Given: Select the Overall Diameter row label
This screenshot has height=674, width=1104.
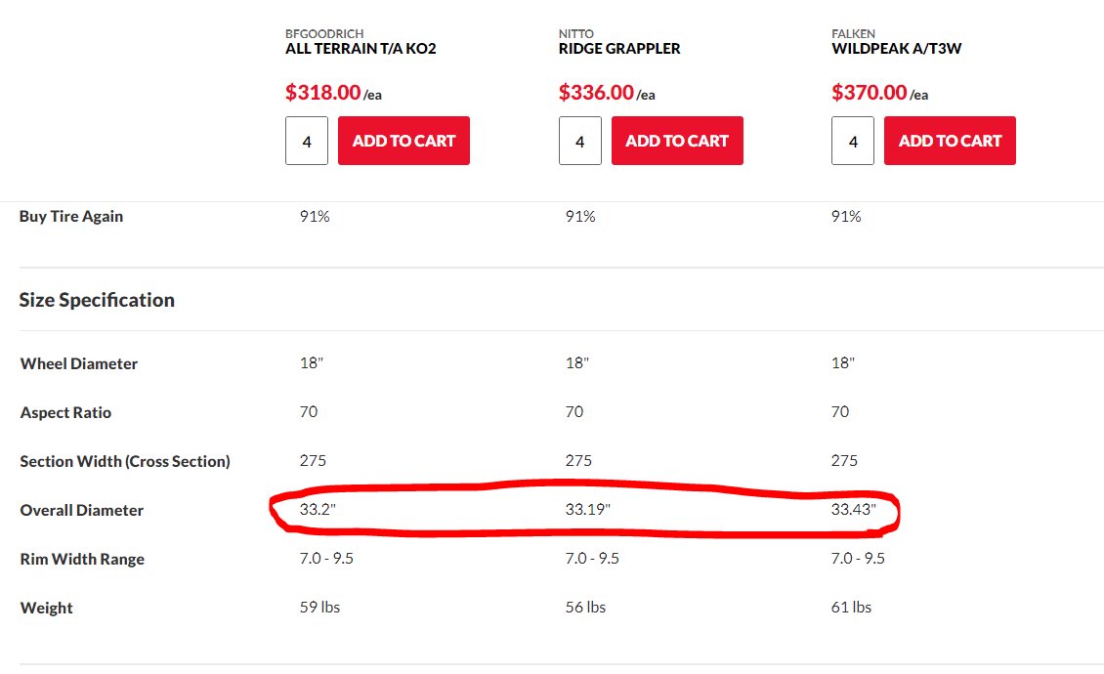Looking at the screenshot, I should [82, 510].
